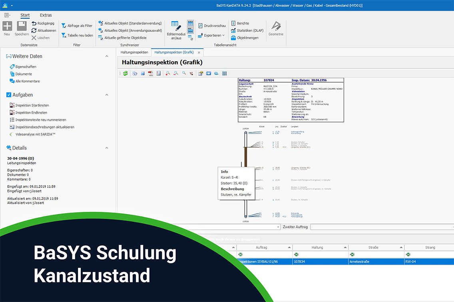The image size is (454, 302).
Task: Click Inspektion Startknoten task
Action: pos(32,105)
